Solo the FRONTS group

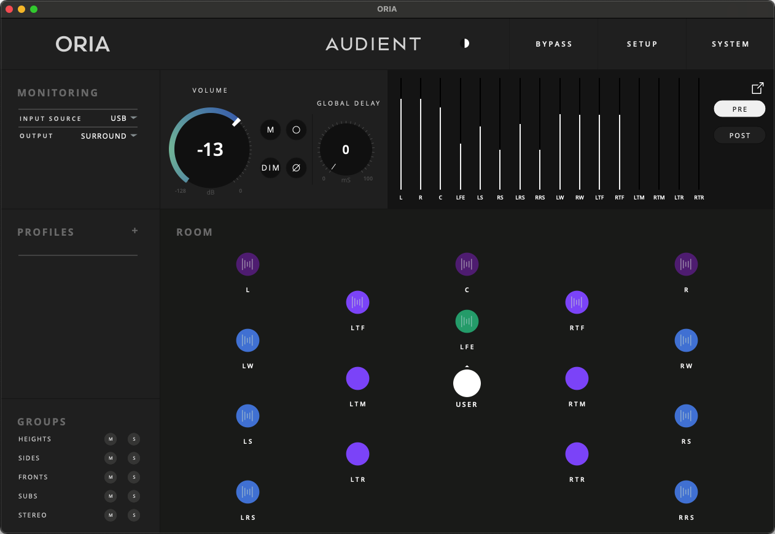pyautogui.click(x=134, y=477)
